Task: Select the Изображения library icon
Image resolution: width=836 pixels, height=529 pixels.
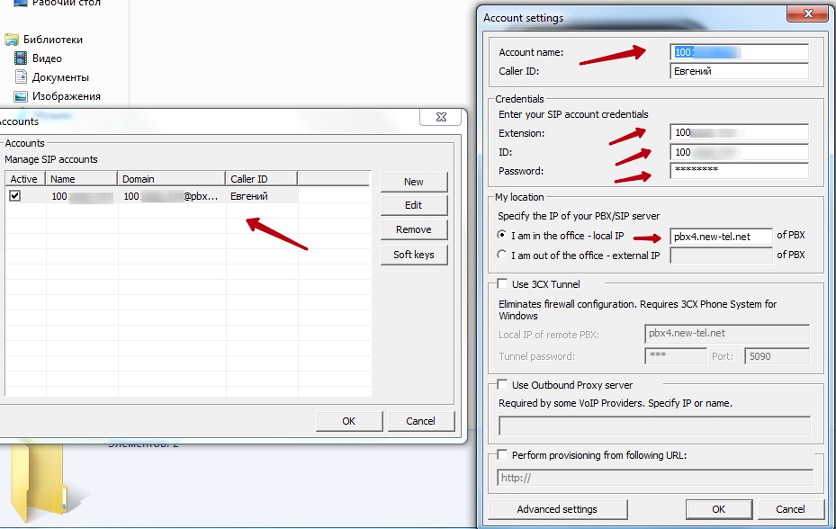Action: tap(22, 96)
